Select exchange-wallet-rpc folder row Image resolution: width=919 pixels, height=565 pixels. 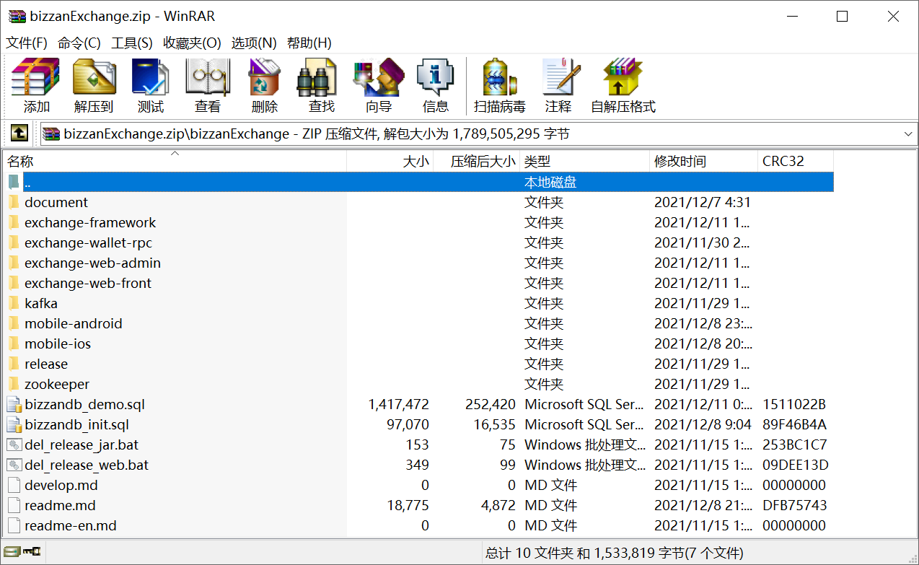click(x=418, y=242)
